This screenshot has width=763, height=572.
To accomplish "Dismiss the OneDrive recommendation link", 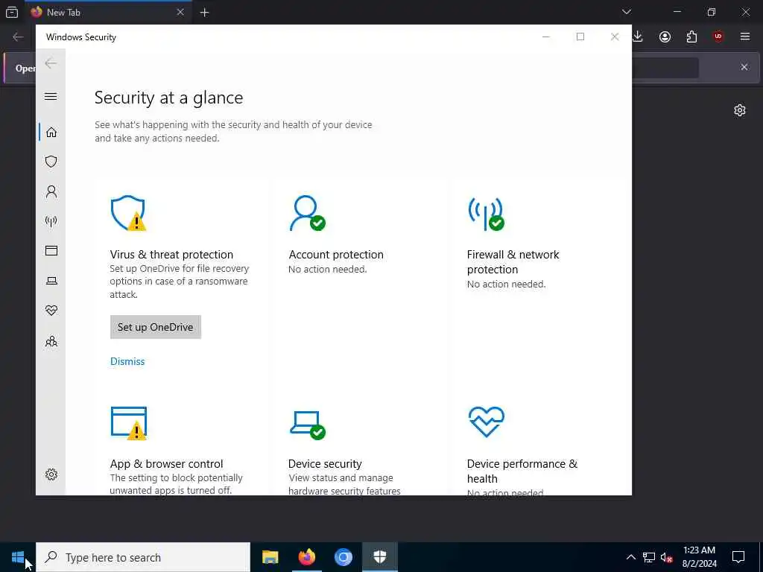I will (127, 361).
